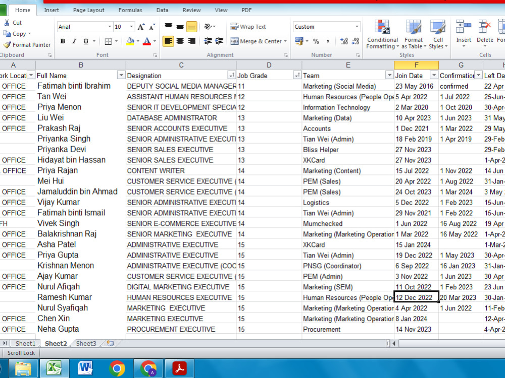
Task: Open the Designation column filter
Action: click(x=231, y=75)
